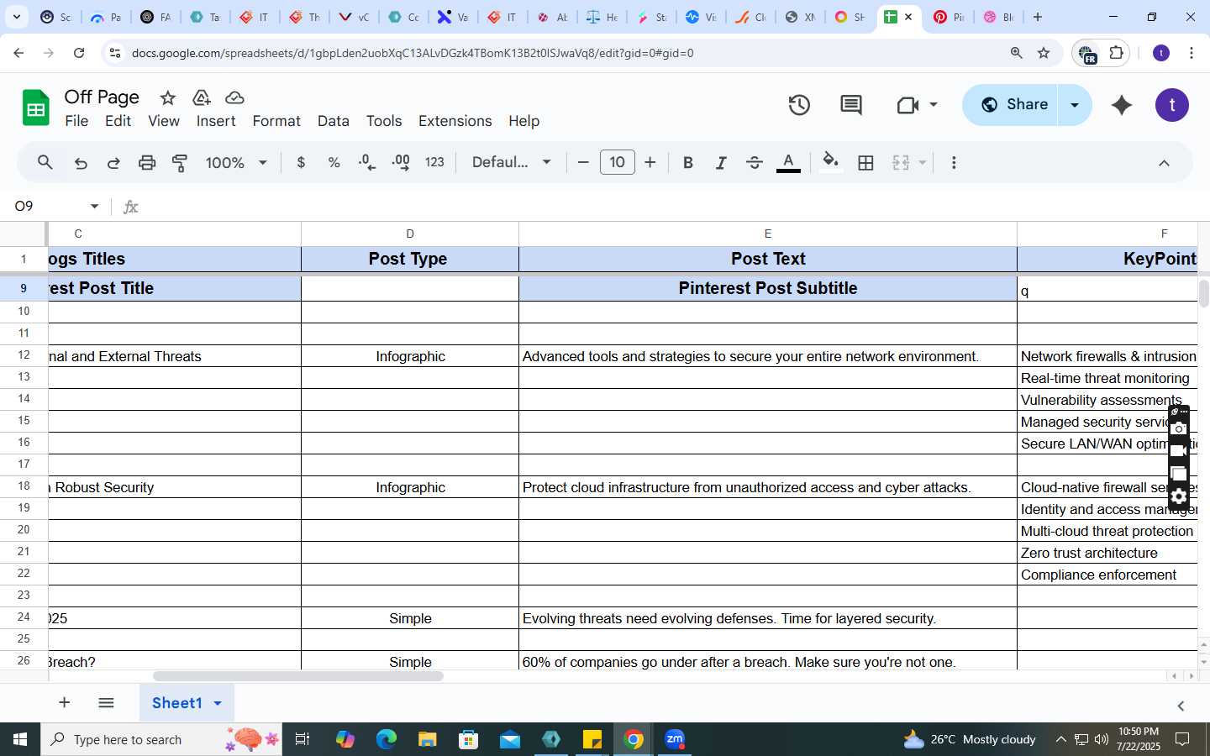This screenshot has height=756, width=1210.
Task: Open the Data menu
Action: click(334, 121)
